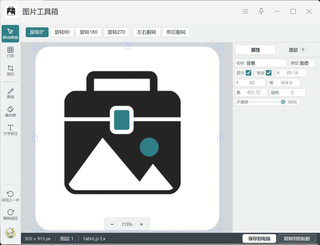Minimize the 图片工具箱 window

pos(277,11)
